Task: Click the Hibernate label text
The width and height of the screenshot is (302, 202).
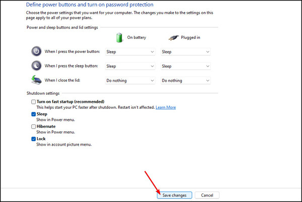Action: (46, 126)
